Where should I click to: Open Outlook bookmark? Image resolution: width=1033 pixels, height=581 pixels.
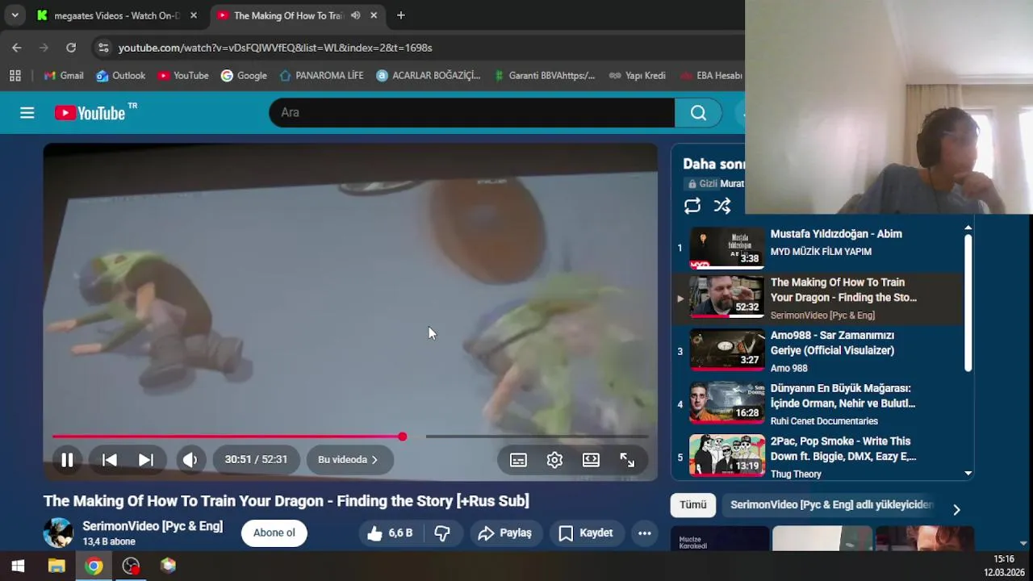pyautogui.click(x=120, y=76)
